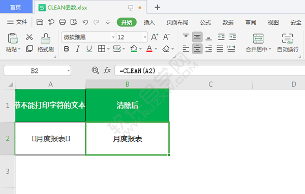Click the fx insert function icon
305x194 pixels.
tap(107, 70)
